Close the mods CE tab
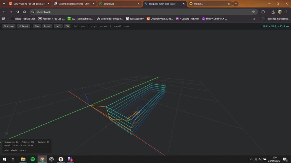291x163 pixels. coord(229,4)
